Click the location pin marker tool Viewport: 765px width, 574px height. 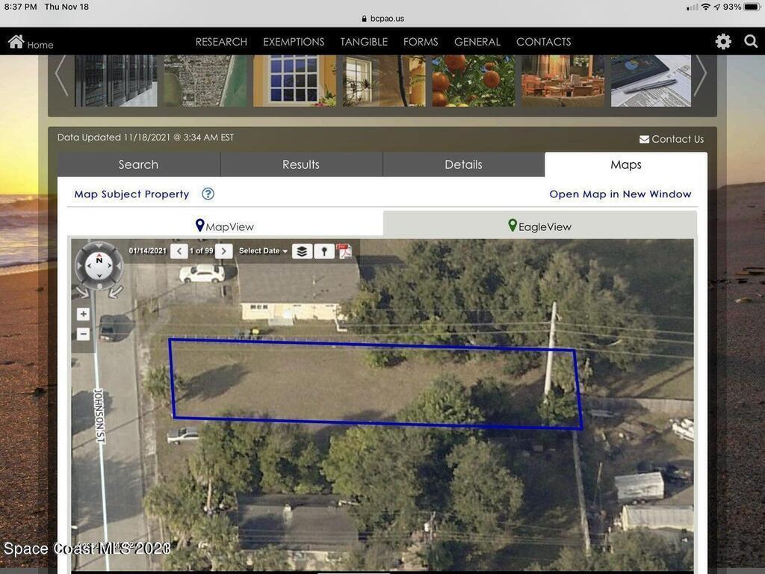(324, 251)
